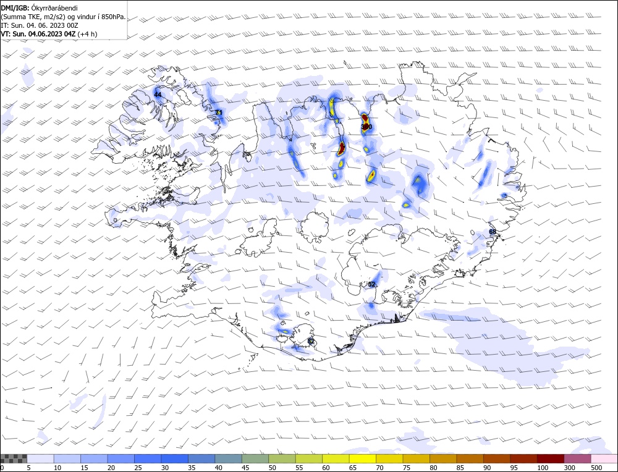Screen dimensions: 618x472
Task: Click the 'IT: Sun. 04. 06. 2023 00Z' line
Action: coord(40,25)
